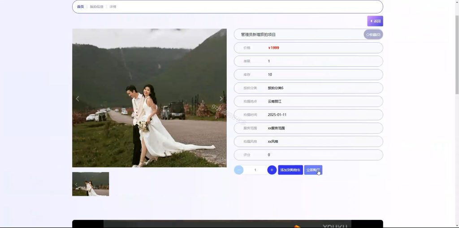Increase quantity with the plus button
The image size is (459, 228).
pyautogui.click(x=272, y=170)
